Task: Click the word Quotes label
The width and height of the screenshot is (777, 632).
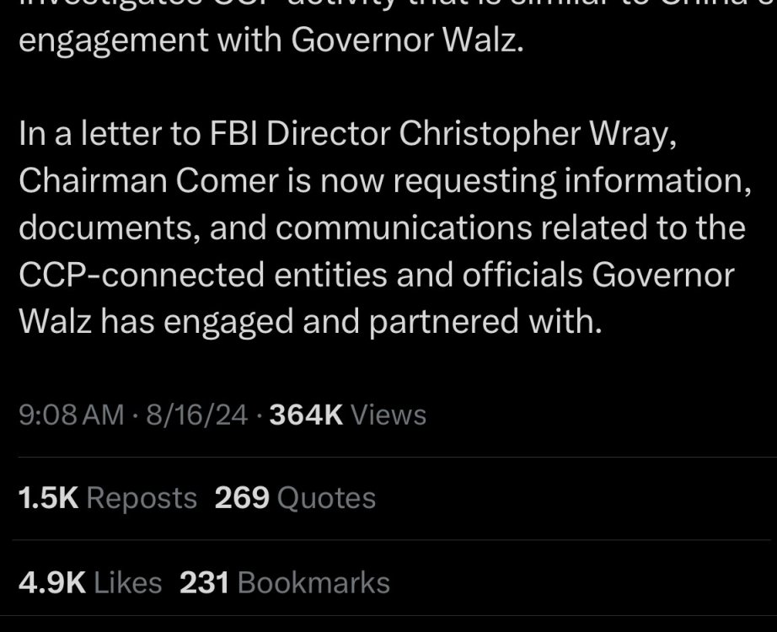Action: (x=326, y=498)
